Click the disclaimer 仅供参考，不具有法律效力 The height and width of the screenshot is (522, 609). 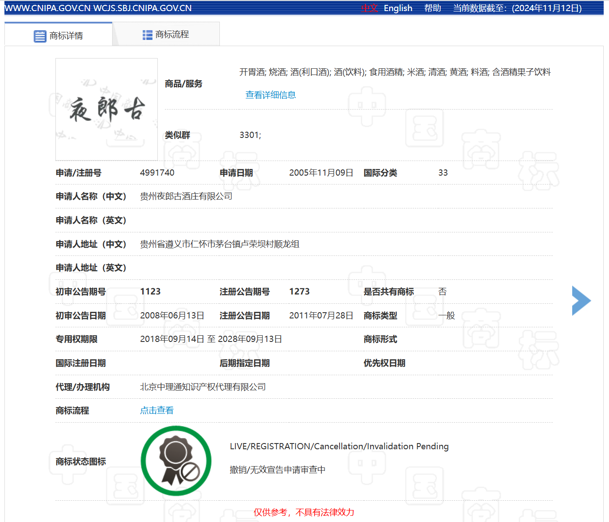[x=304, y=512]
